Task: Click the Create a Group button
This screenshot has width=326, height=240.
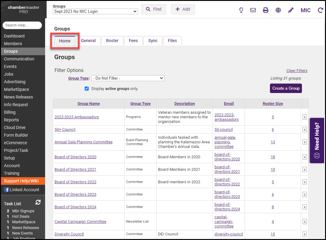Action: [x=286, y=88]
